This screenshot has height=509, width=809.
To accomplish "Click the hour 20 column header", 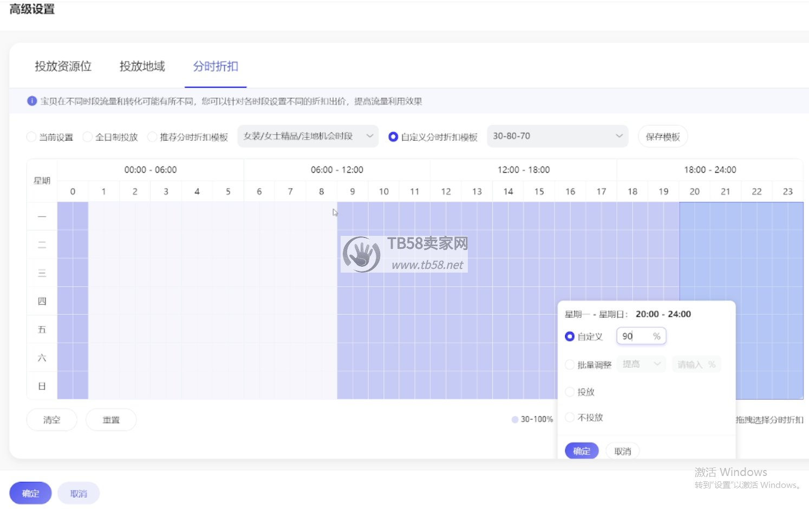I will click(695, 191).
